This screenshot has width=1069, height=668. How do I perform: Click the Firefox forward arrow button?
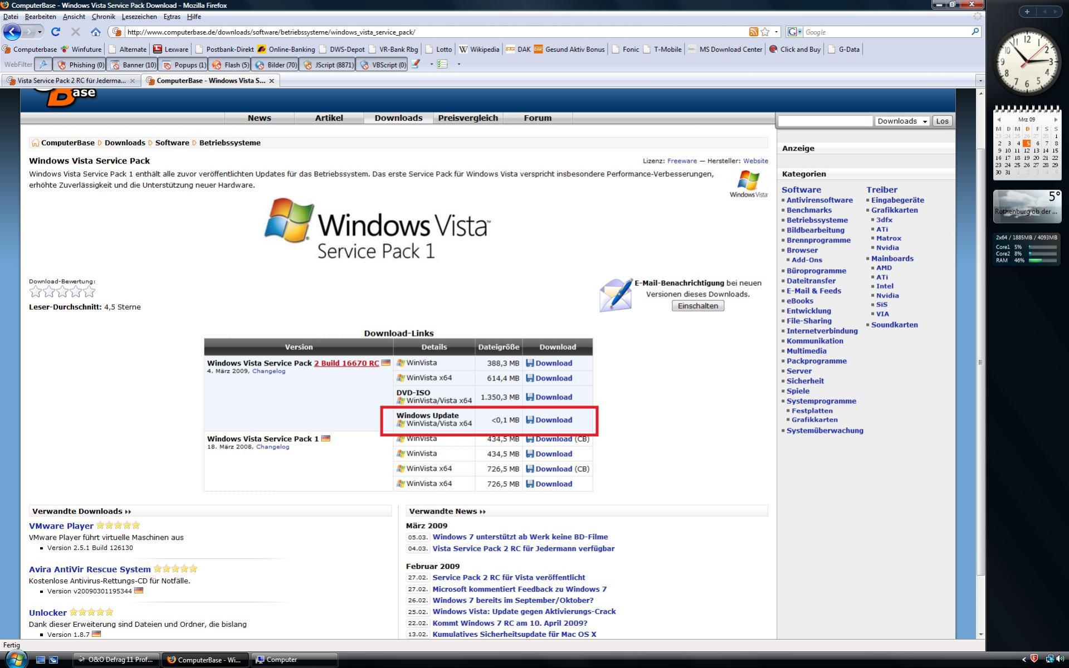point(28,32)
